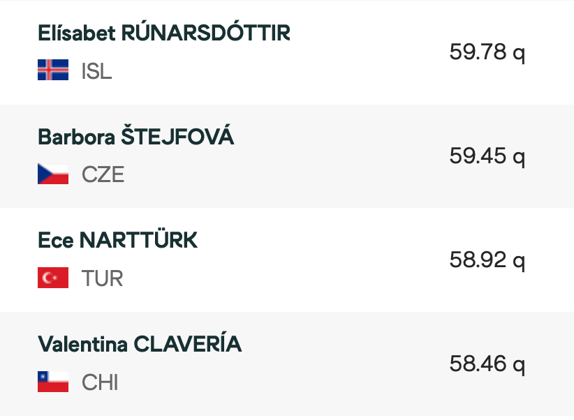Select the ISL country code

coord(96,70)
